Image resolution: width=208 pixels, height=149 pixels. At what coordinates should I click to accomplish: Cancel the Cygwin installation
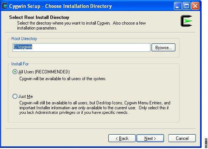click(x=182, y=138)
